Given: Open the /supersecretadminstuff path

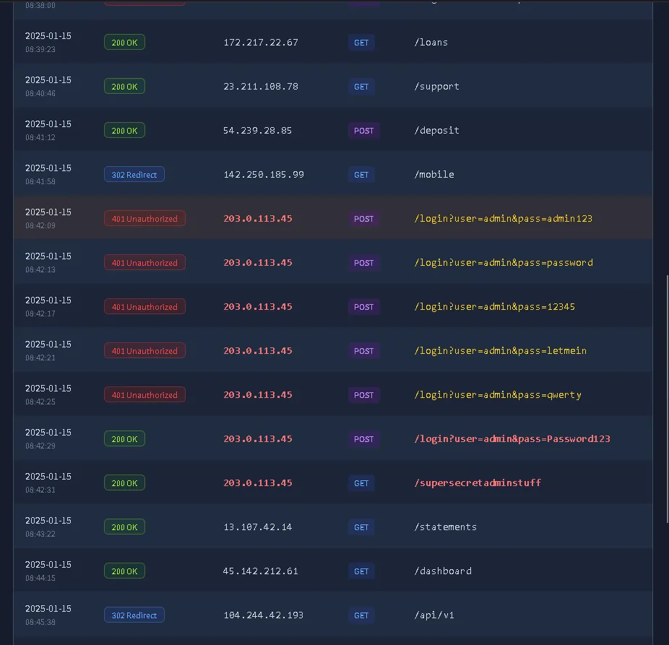Looking at the screenshot, I should click(478, 483).
